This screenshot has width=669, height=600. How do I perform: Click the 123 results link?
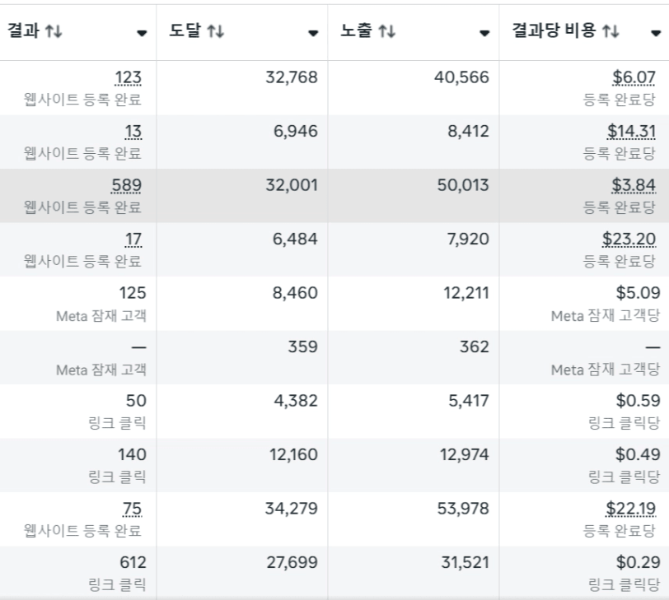click(128, 78)
